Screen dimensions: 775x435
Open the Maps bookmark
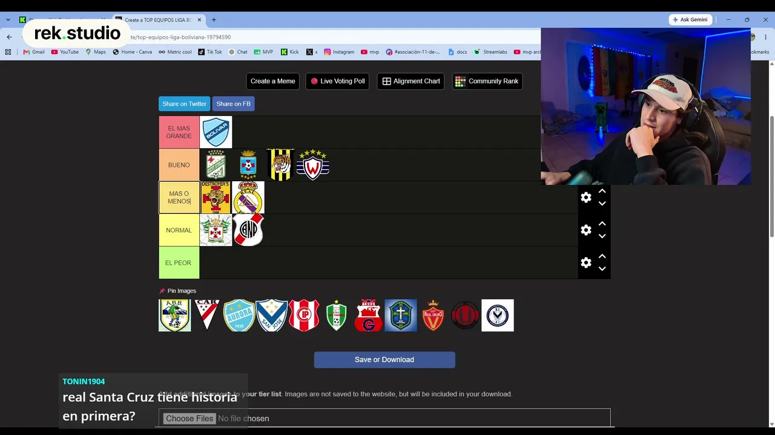tap(96, 52)
